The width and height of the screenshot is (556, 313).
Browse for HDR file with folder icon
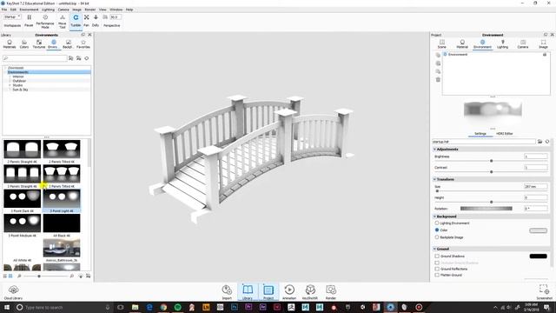coord(539,142)
